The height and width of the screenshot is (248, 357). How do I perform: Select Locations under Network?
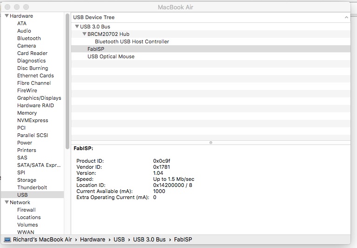click(x=29, y=217)
